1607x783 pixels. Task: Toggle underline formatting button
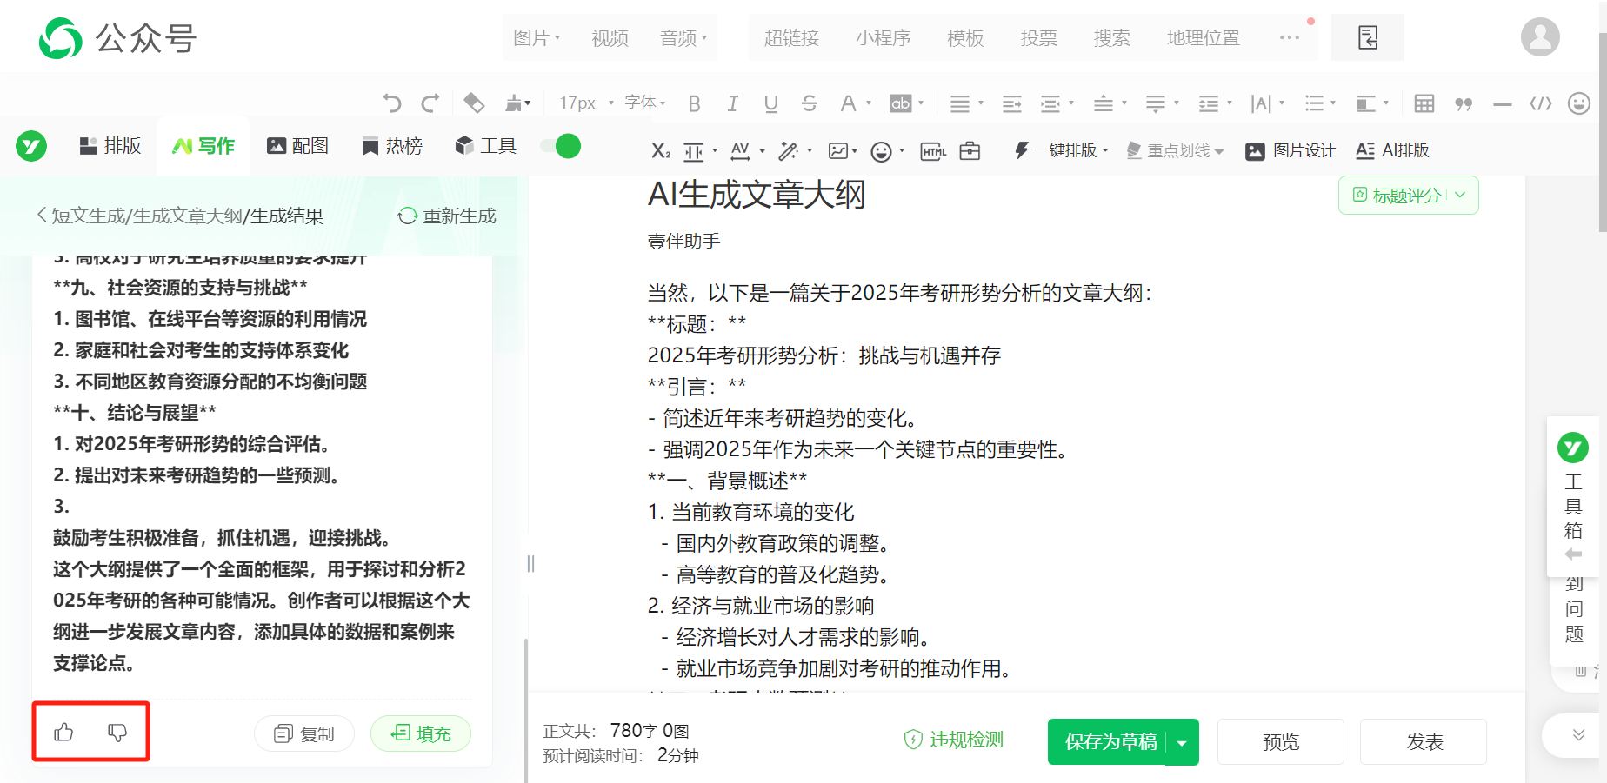770,103
